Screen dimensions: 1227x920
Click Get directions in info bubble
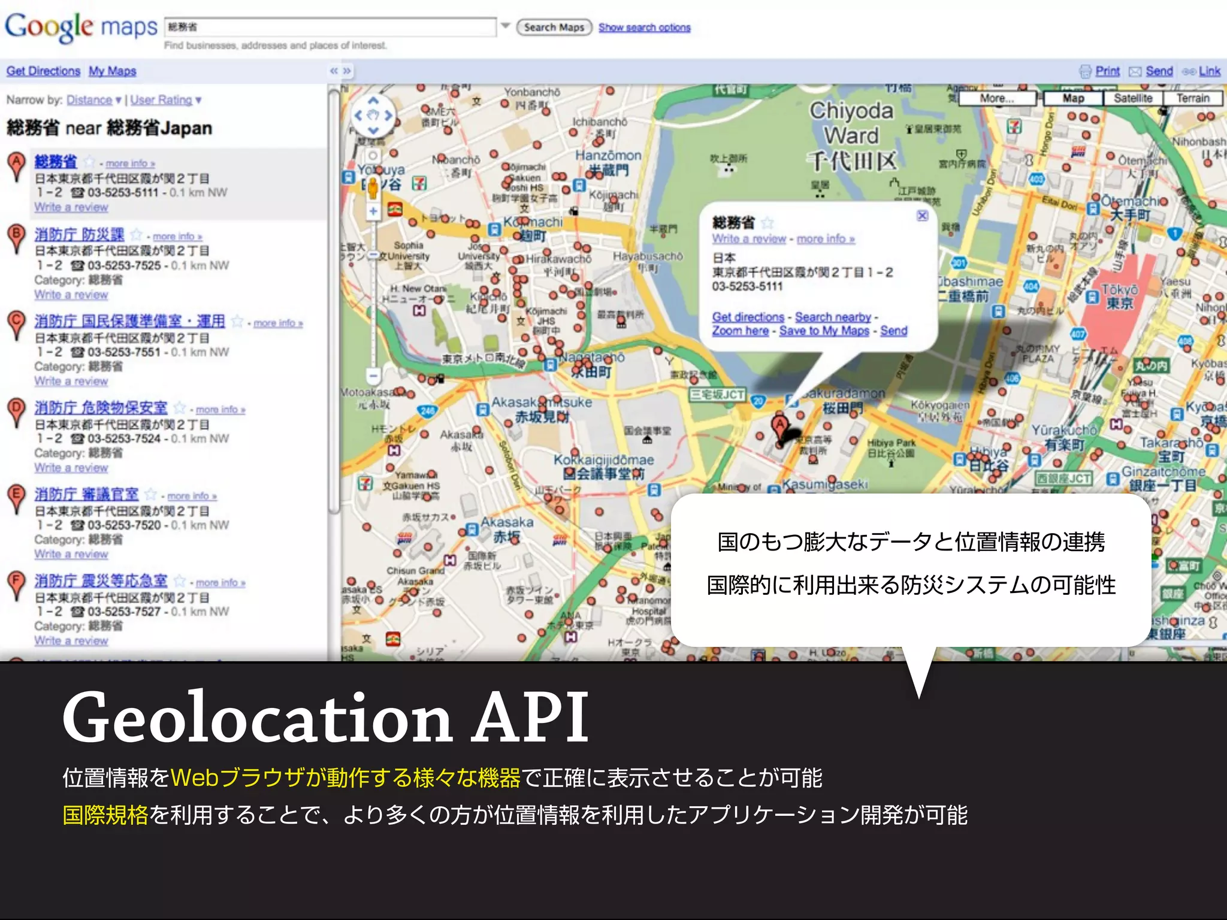pyautogui.click(x=748, y=317)
